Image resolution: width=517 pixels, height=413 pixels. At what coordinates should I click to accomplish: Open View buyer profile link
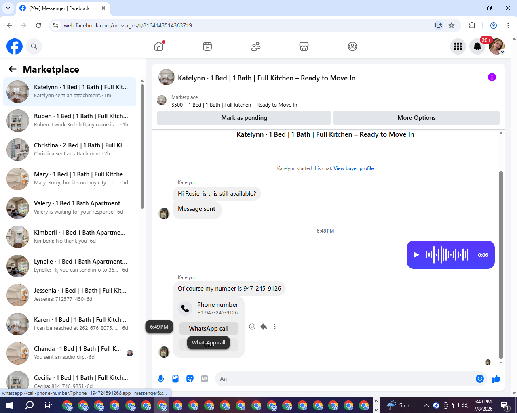point(353,168)
